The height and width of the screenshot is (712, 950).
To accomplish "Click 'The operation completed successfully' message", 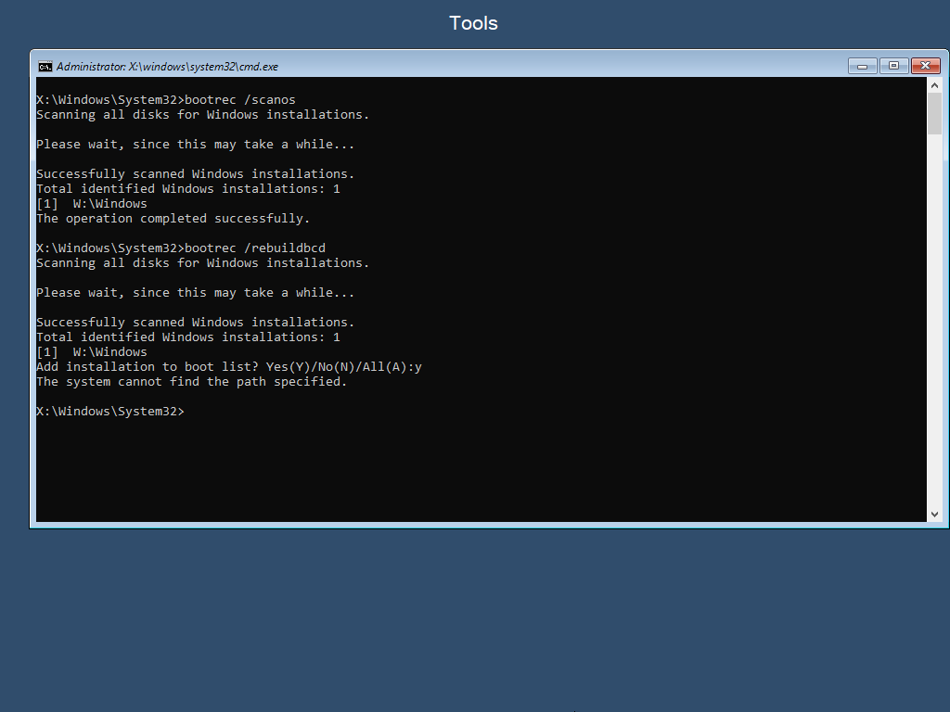I will point(173,218).
